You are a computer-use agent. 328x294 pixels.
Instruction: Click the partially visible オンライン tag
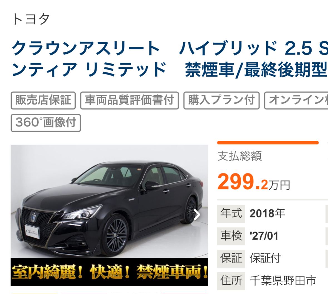click(296, 100)
